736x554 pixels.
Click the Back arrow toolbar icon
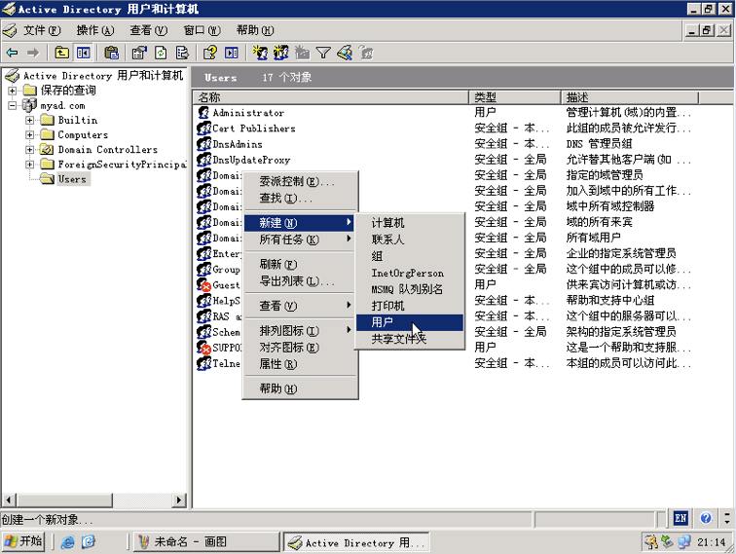[x=13, y=53]
